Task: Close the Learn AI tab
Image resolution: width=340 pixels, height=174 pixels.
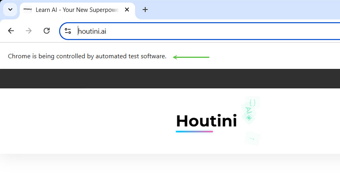Action: pyautogui.click(x=127, y=10)
